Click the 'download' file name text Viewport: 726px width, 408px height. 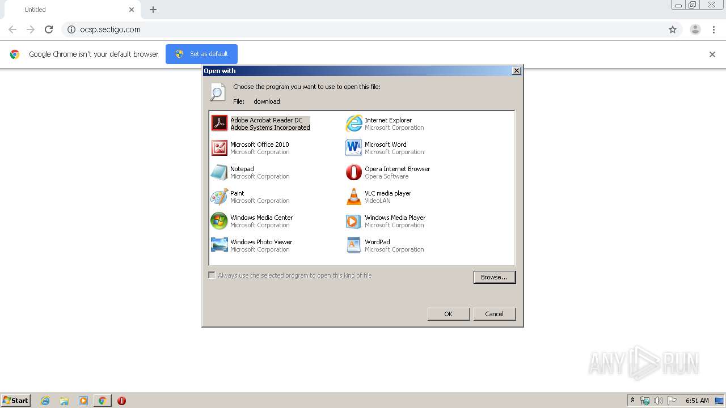tap(267, 101)
